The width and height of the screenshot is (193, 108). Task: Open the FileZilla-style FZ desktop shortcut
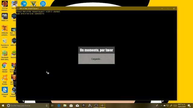(5, 4)
